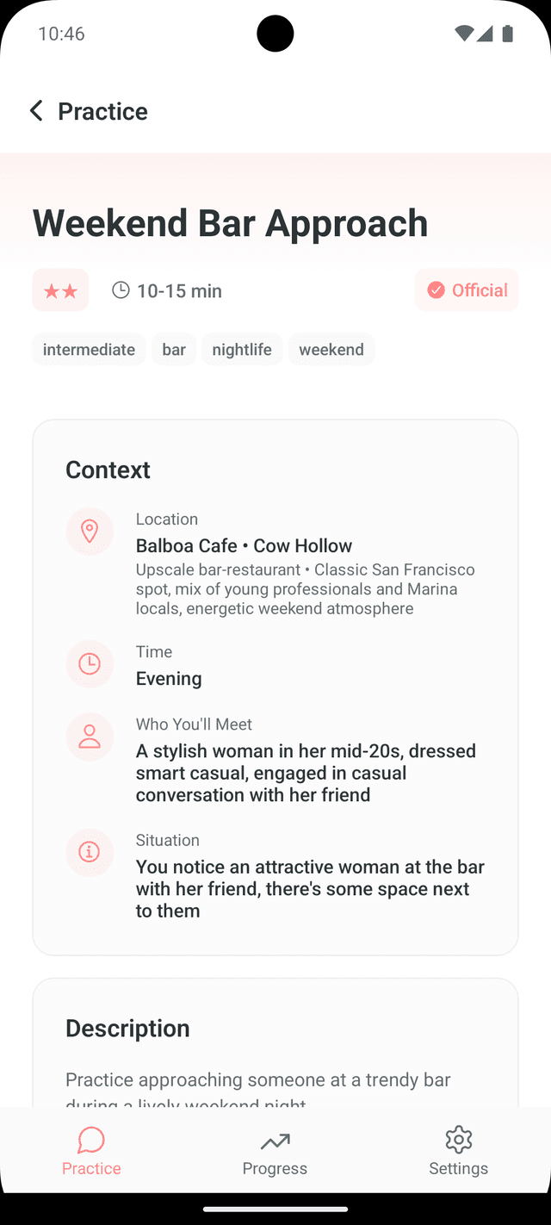Click the Practice header title
The width and height of the screenshot is (551, 1225).
click(102, 111)
